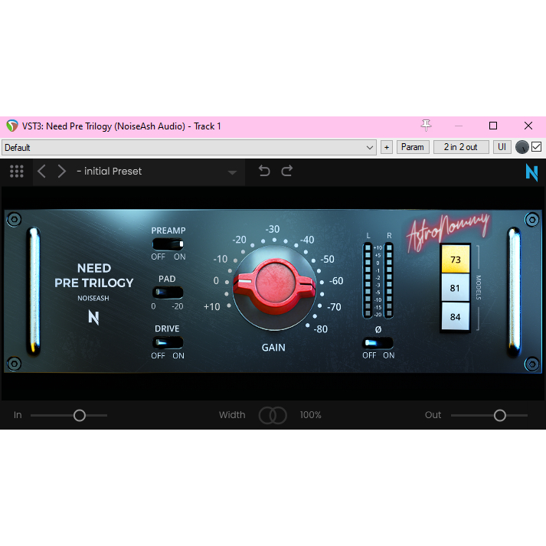Click the plus preset button
The width and height of the screenshot is (546, 546).
(387, 147)
